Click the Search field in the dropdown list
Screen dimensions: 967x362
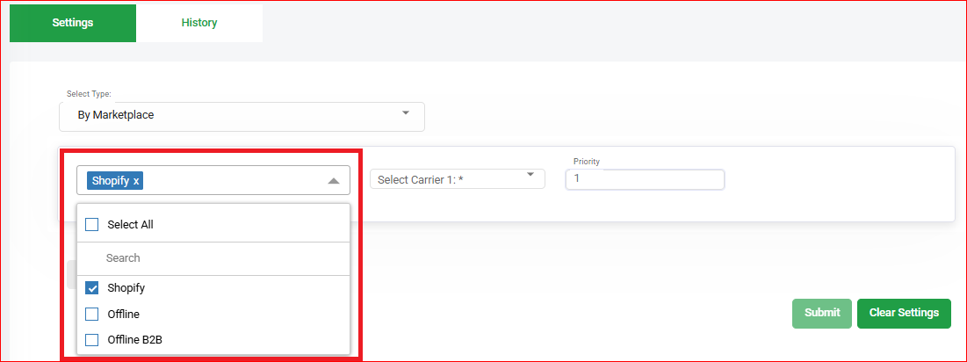(213, 258)
